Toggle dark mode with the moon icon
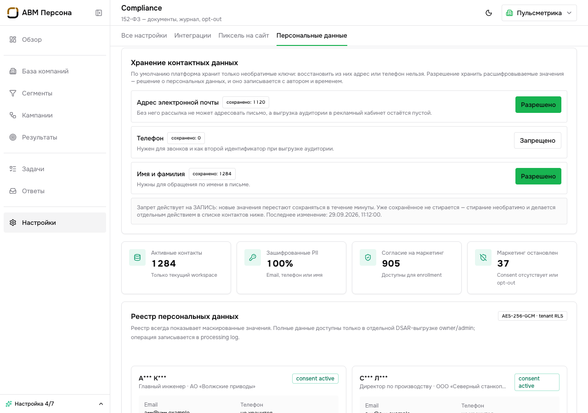 [489, 13]
